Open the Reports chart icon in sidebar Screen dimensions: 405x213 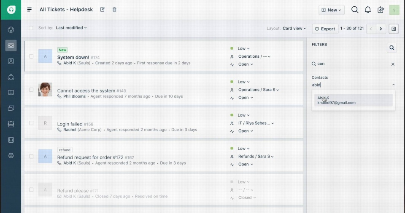11,140
